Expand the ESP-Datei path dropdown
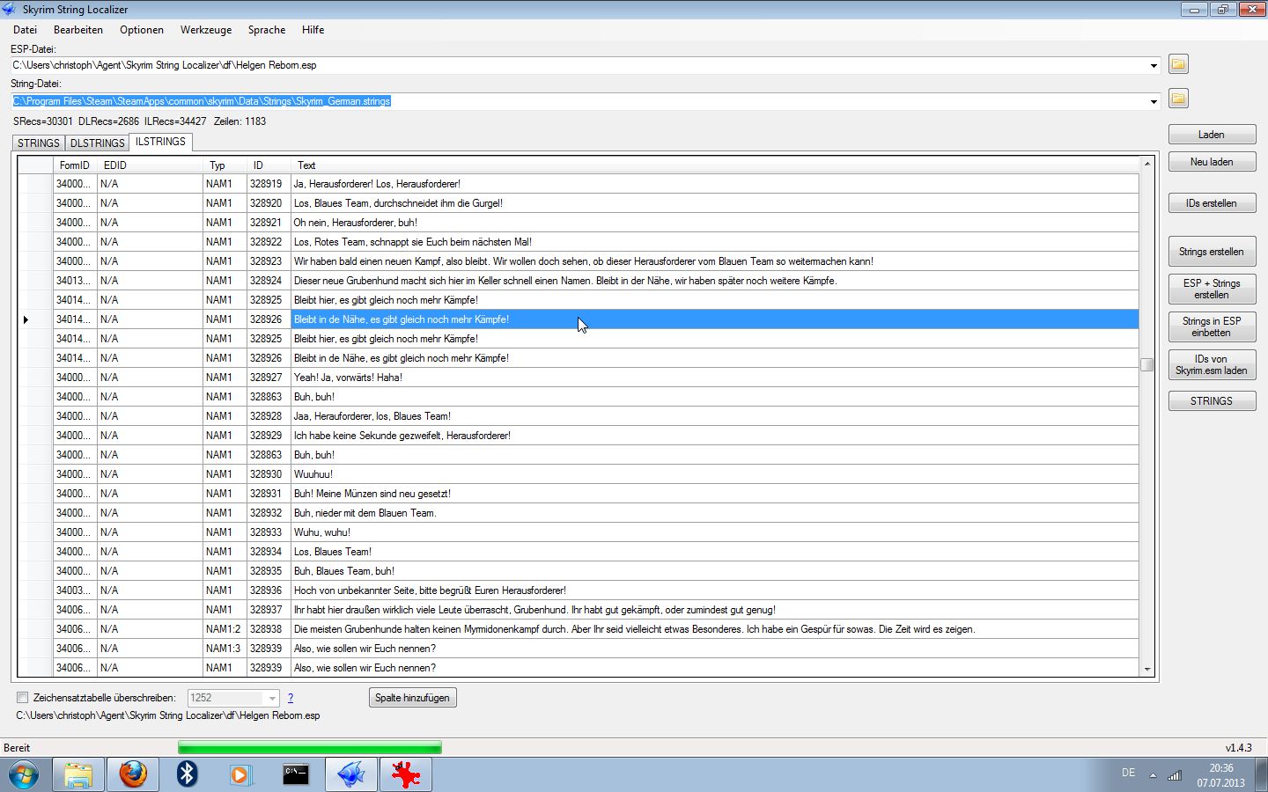The image size is (1268, 792). [1154, 66]
